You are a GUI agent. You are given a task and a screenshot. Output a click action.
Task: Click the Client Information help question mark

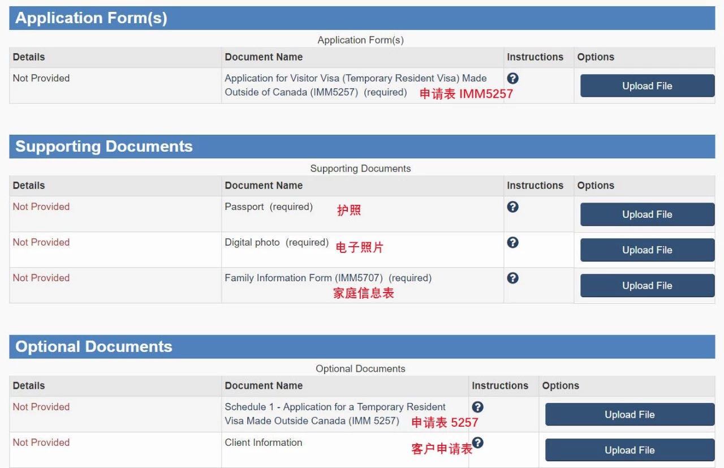click(x=478, y=443)
